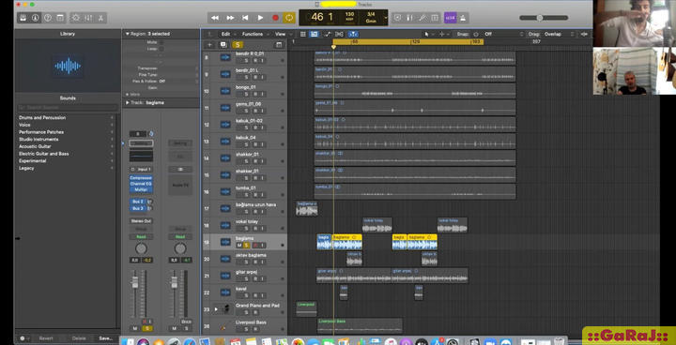Toggle the metronome click button

point(463,18)
